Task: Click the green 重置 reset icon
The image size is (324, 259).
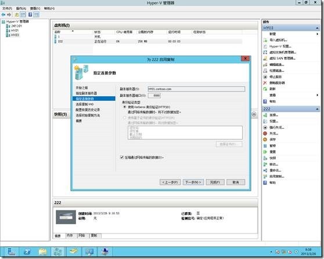Action: (x=265, y=152)
